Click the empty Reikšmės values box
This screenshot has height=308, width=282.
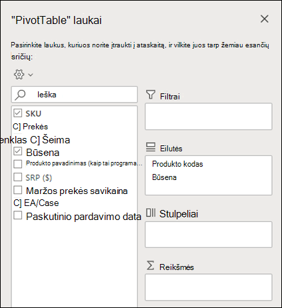point(209,287)
